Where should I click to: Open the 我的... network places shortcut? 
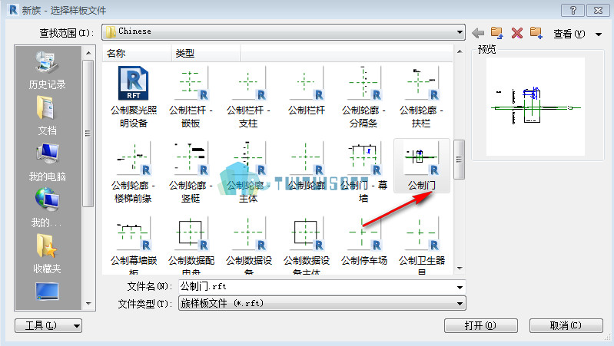47,208
